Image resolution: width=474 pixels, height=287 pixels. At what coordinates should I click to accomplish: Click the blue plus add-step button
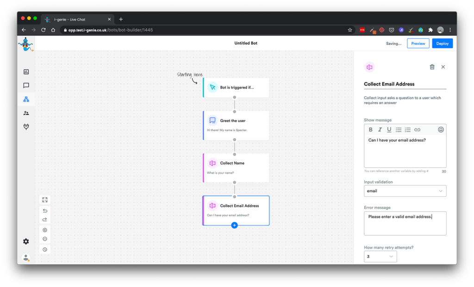234,225
